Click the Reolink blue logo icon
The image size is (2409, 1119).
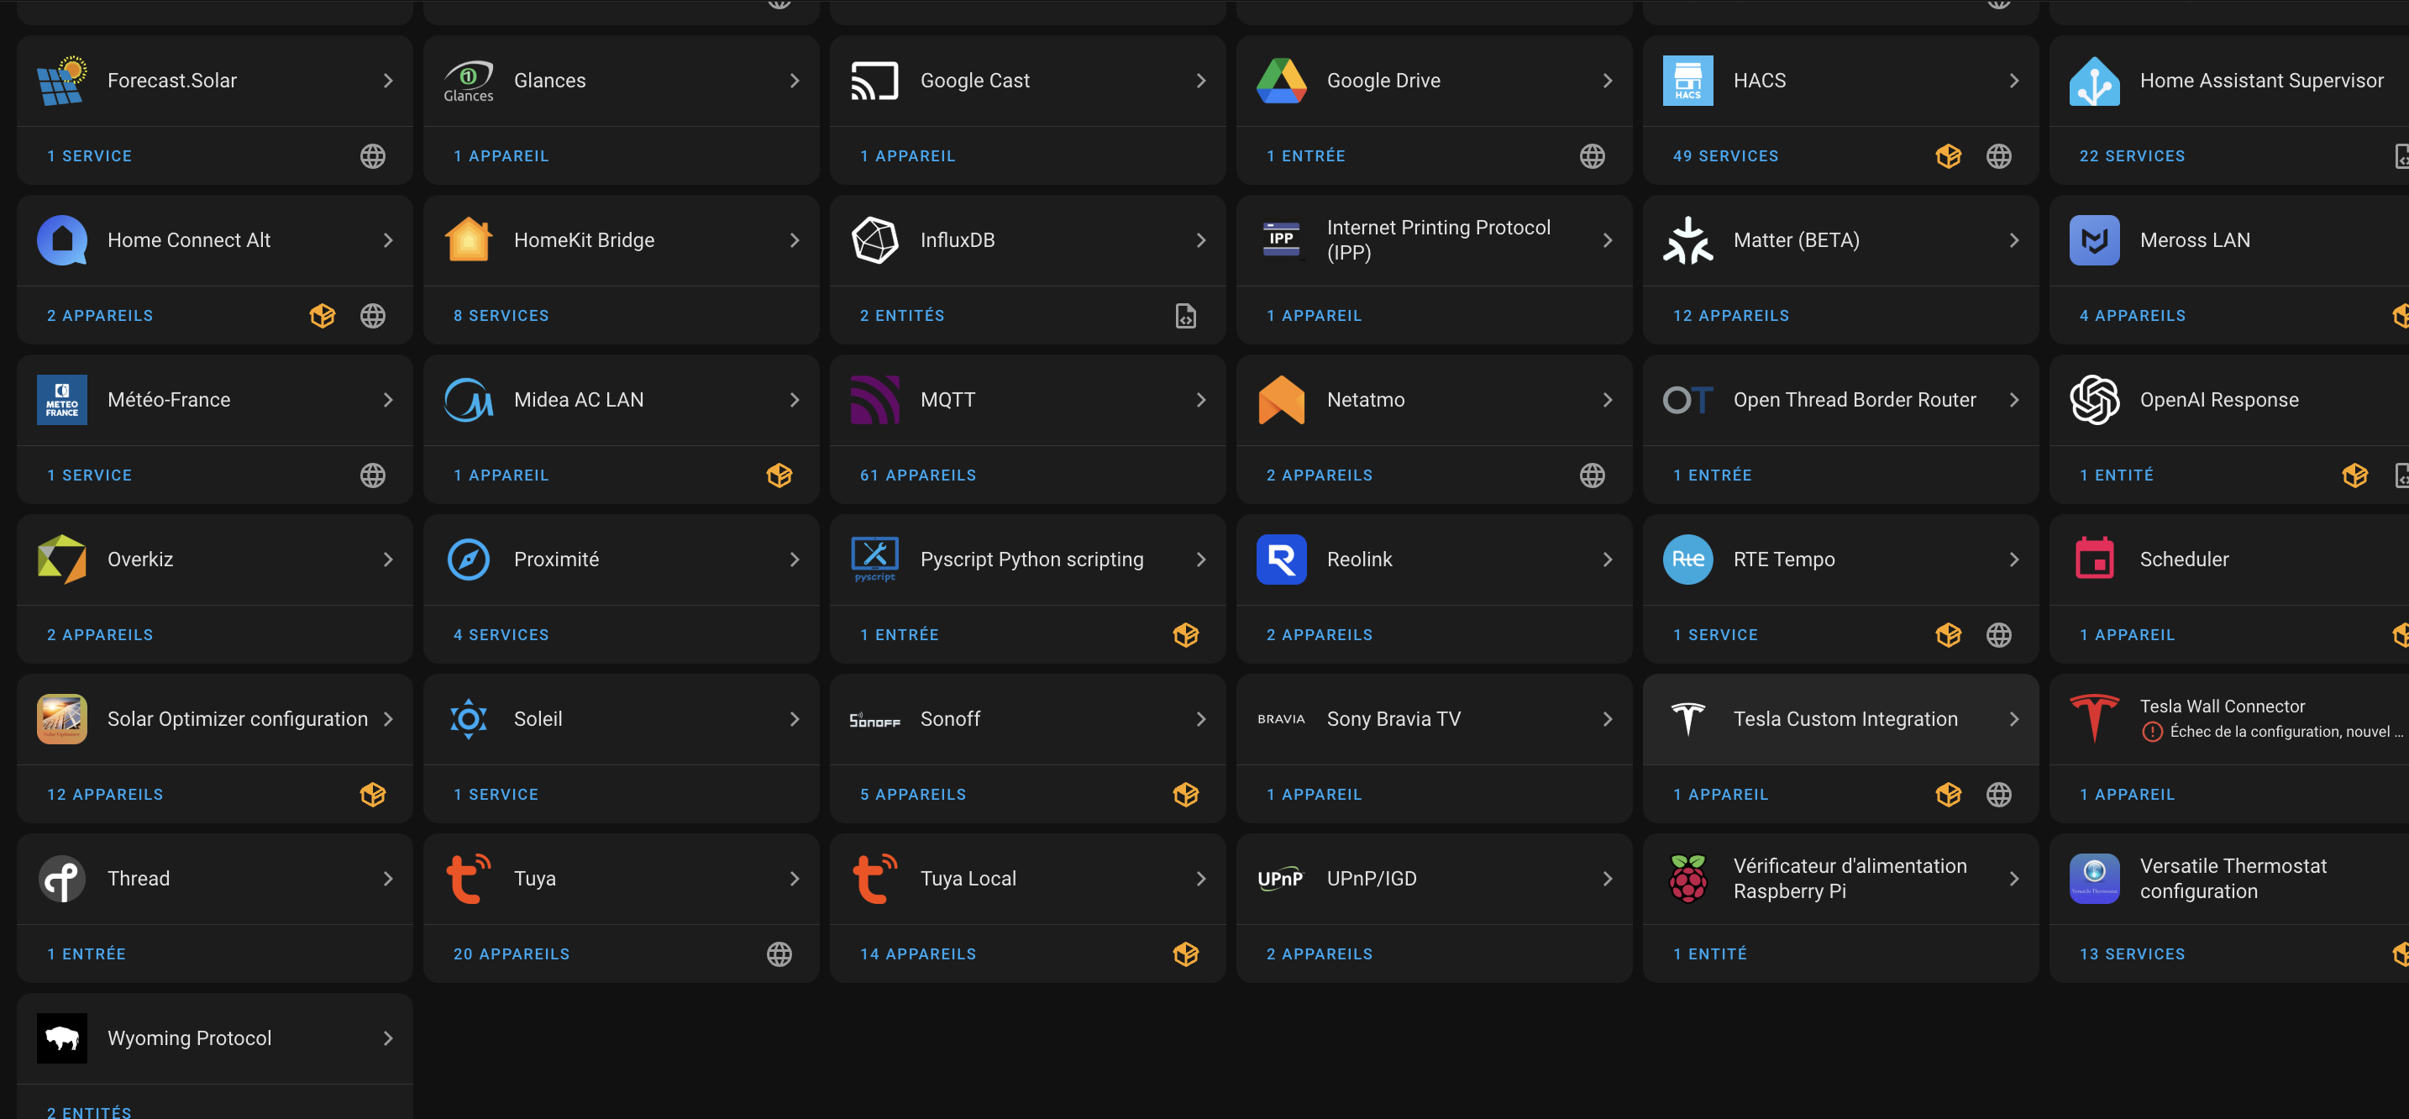[x=1280, y=559]
